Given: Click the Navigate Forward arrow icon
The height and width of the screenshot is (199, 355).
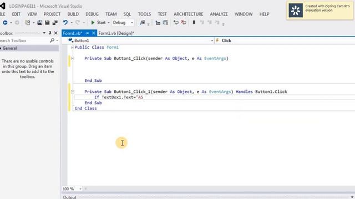Looking at the screenshot, I should (17, 23).
